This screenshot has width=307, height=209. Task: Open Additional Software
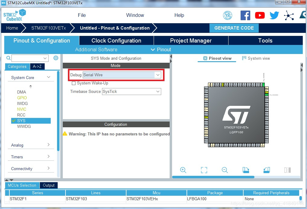(96, 49)
